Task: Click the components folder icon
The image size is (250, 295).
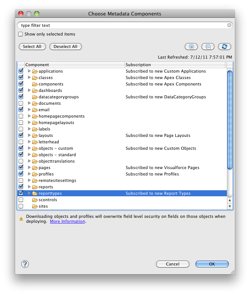Action: (x=35, y=84)
